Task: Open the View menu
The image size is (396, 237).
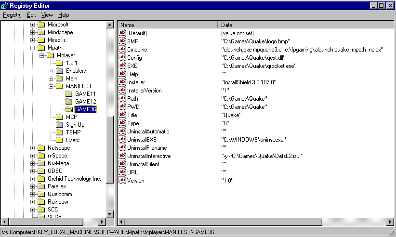Action: pyautogui.click(x=47, y=15)
